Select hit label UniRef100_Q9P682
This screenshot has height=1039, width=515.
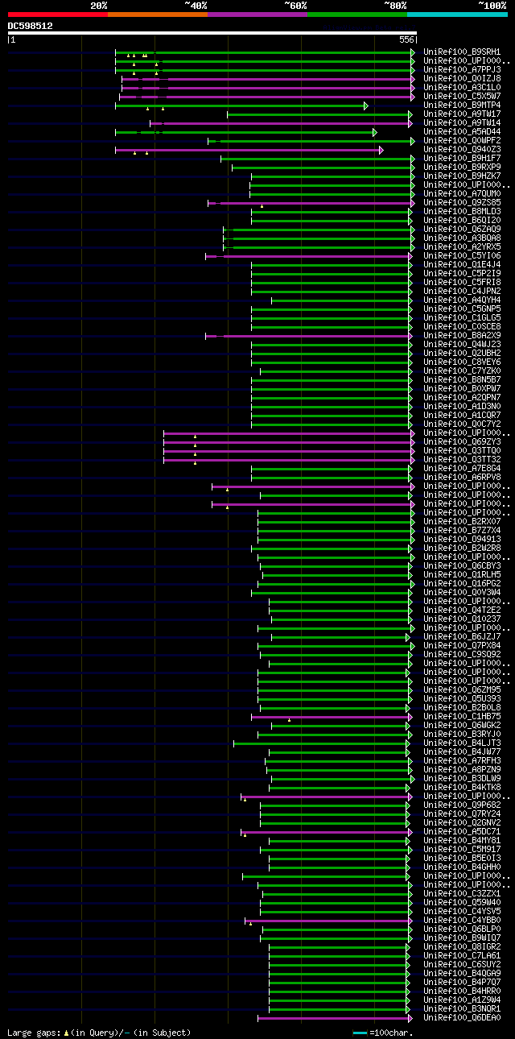tap(462, 805)
